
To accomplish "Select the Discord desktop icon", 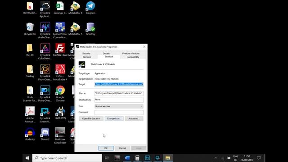I will tap(45, 134).
